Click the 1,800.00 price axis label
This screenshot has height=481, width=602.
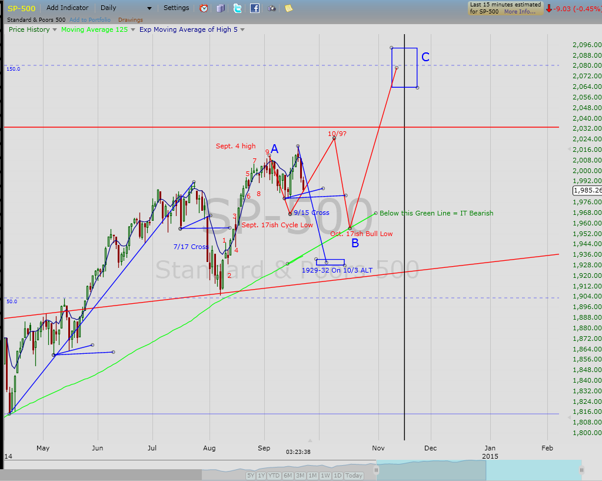pyautogui.click(x=587, y=433)
